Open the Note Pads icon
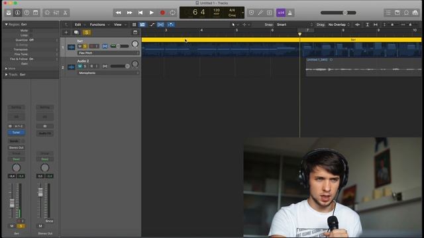Screen dimensions: 424x238 [397, 13]
